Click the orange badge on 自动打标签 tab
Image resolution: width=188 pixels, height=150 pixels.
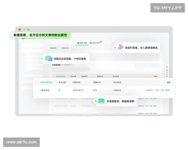101,42
